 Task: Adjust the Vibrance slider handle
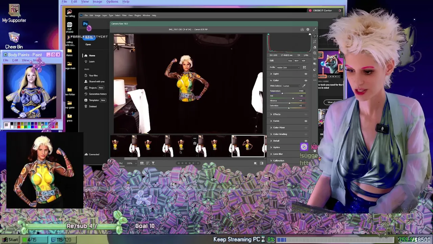coord(289,103)
